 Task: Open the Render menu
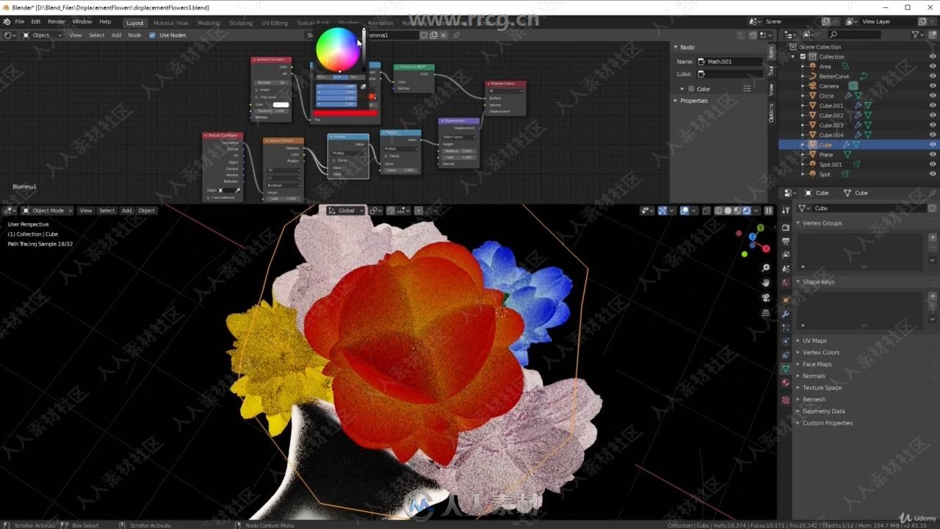[x=57, y=22]
